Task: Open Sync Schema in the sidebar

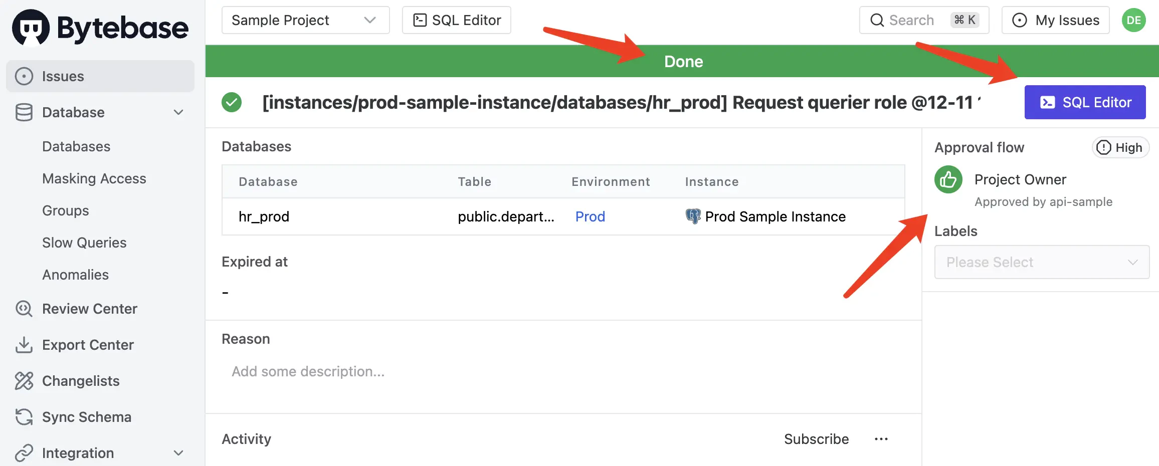Action: tap(86, 417)
